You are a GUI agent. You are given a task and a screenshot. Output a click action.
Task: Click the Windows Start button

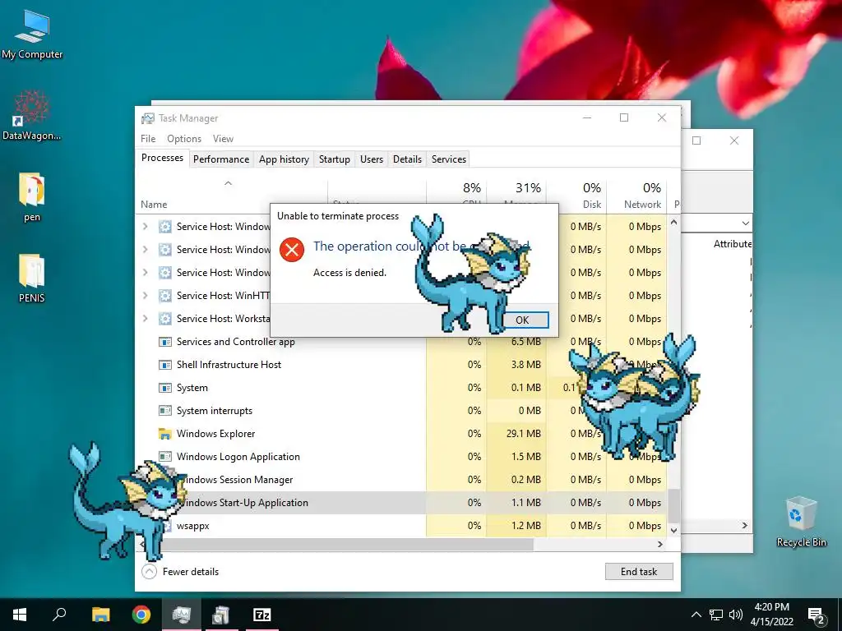pos(20,615)
